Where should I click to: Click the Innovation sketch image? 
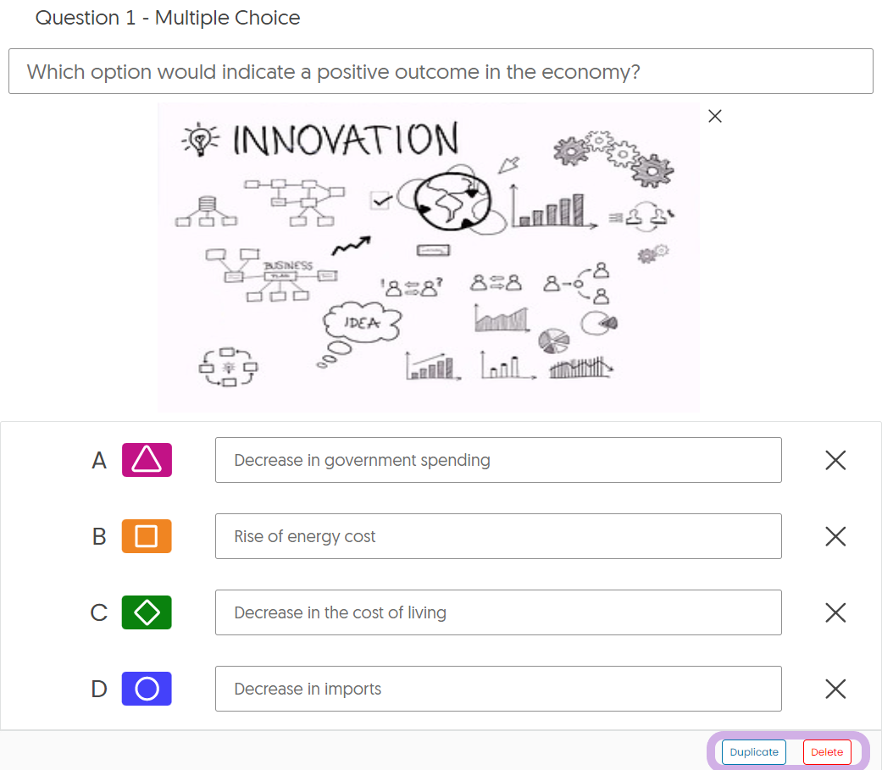429,258
